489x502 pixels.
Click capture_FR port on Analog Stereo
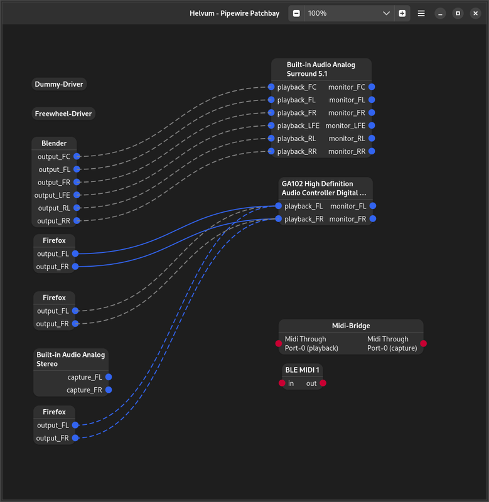coord(109,390)
